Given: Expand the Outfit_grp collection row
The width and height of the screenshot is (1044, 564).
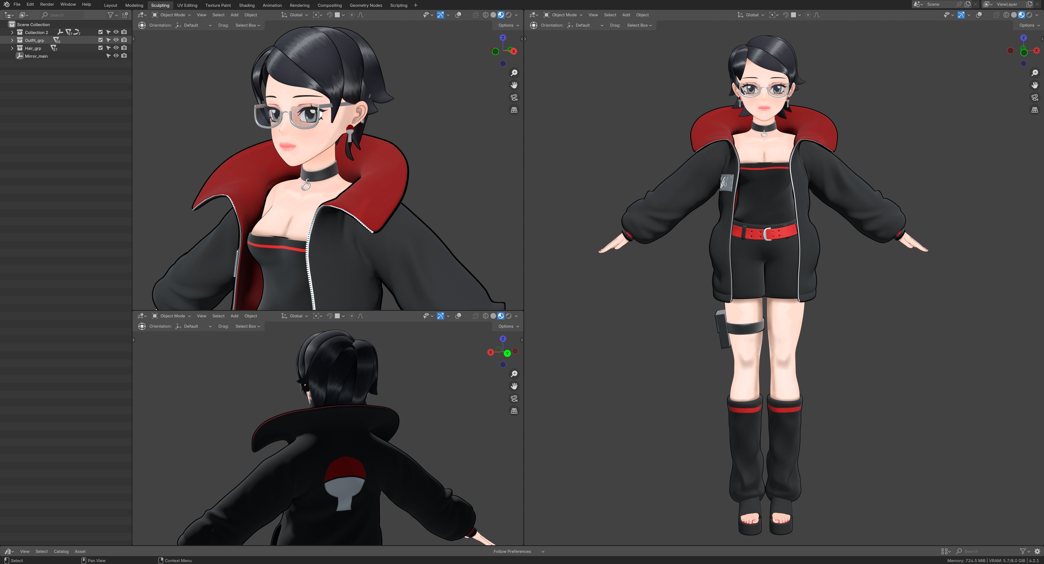Looking at the screenshot, I should coord(12,40).
